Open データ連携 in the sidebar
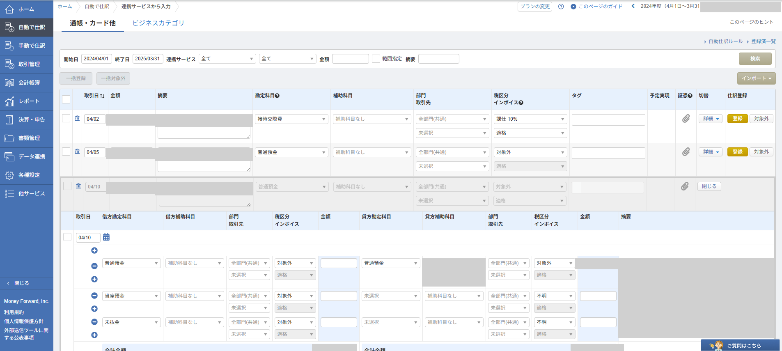Viewport: 782px width, 351px height. 27,157
